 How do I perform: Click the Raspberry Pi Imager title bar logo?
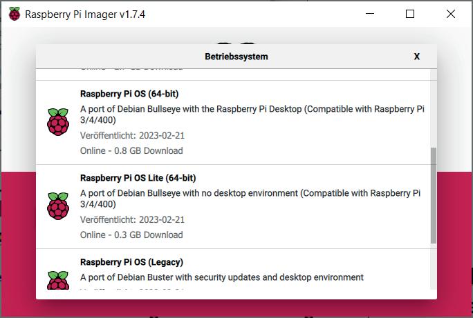14,14
